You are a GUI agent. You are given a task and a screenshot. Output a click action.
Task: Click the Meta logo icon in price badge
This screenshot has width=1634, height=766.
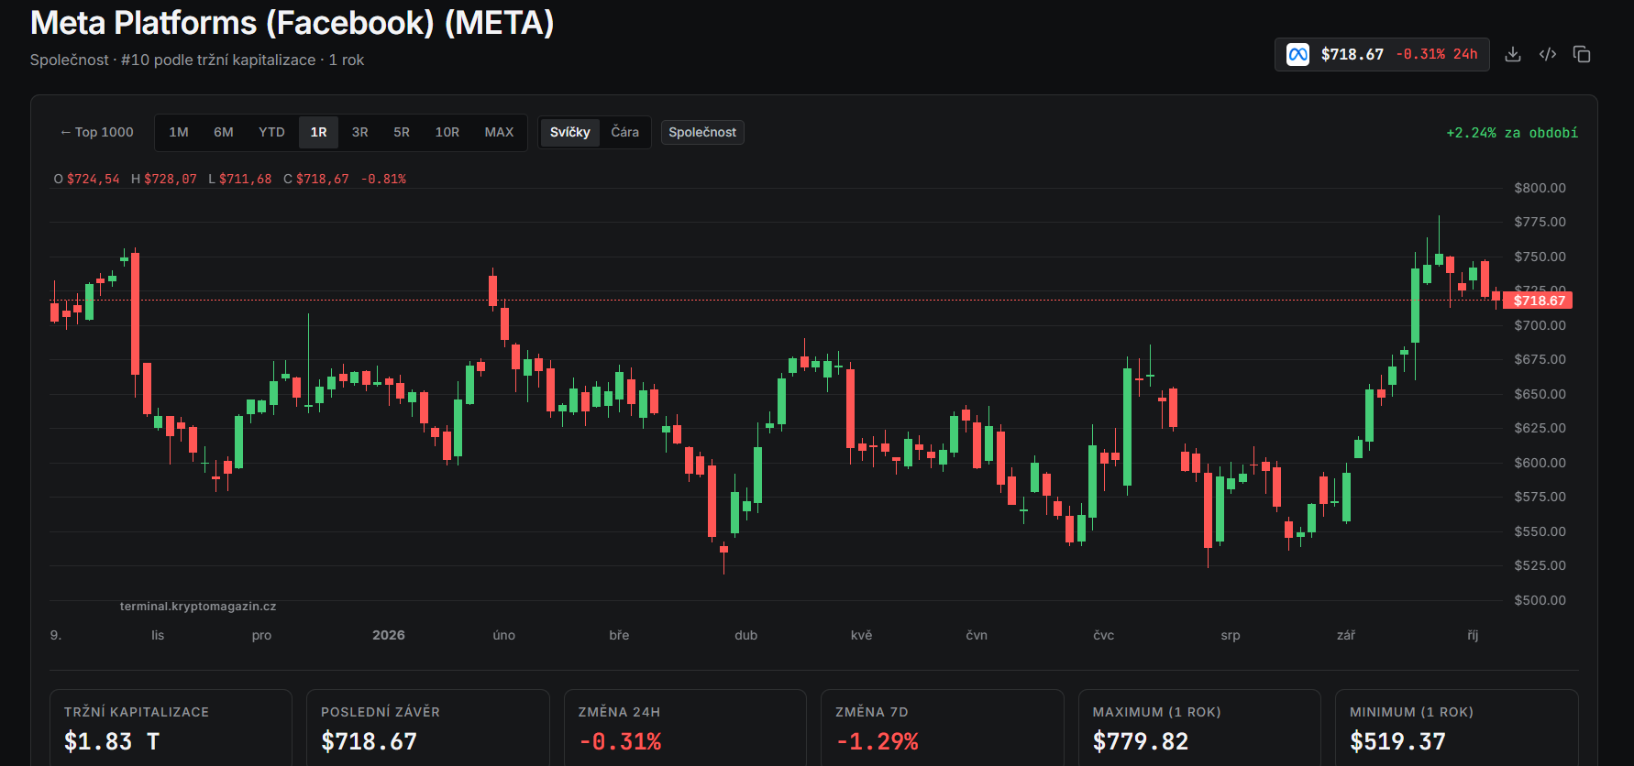click(x=1297, y=54)
